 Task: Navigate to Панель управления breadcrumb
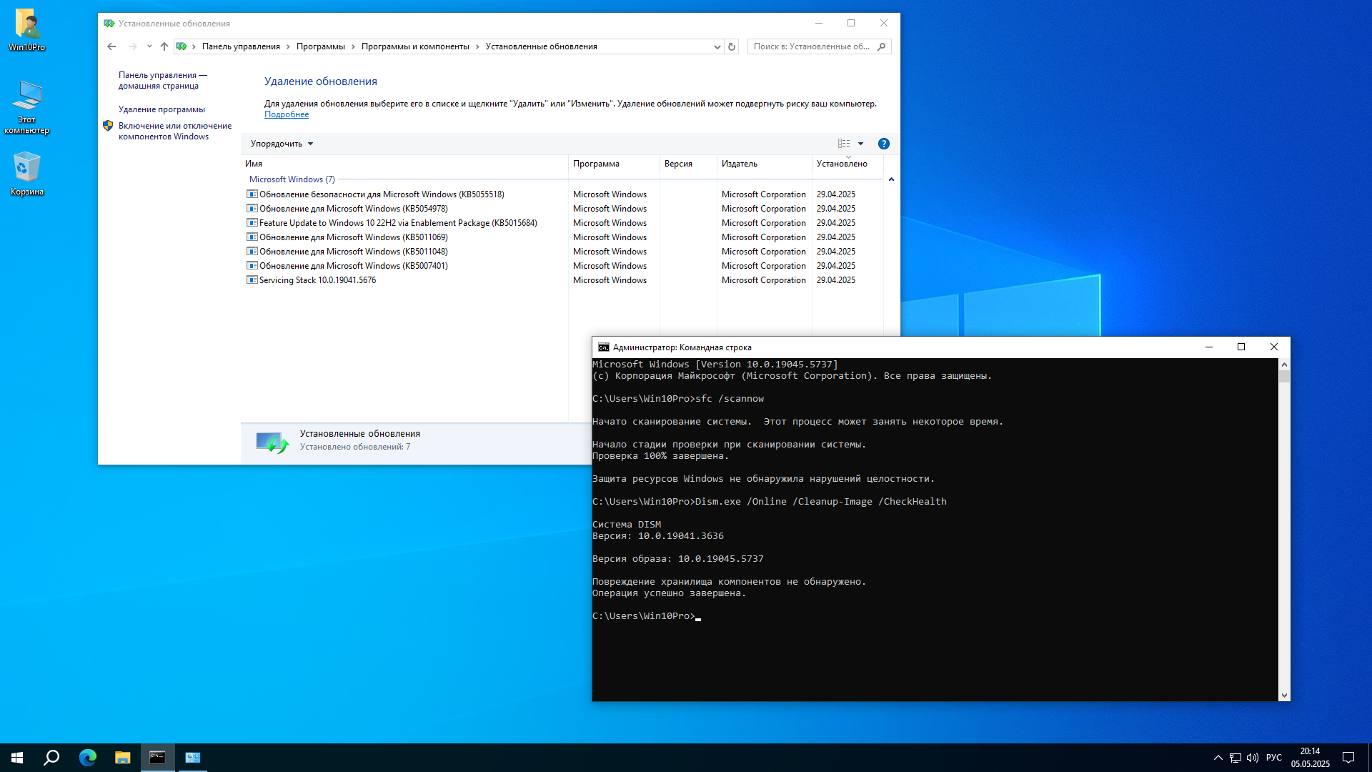click(240, 46)
